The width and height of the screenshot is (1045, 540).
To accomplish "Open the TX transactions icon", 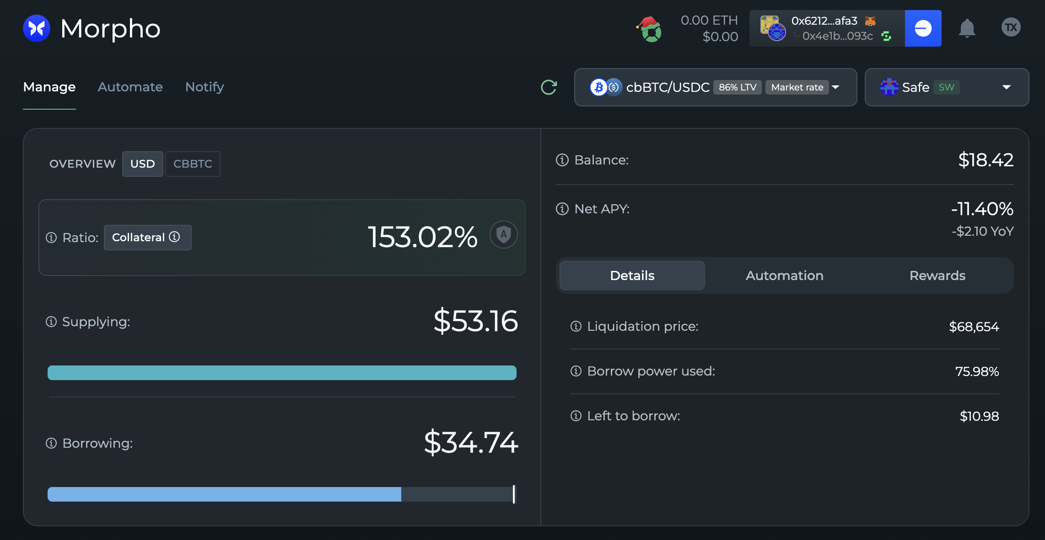I will coord(1011,27).
